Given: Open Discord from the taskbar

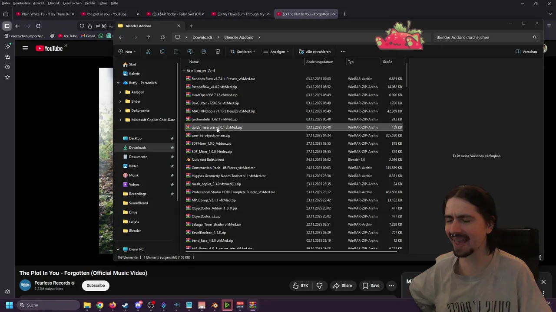Looking at the screenshot, I should (138, 305).
